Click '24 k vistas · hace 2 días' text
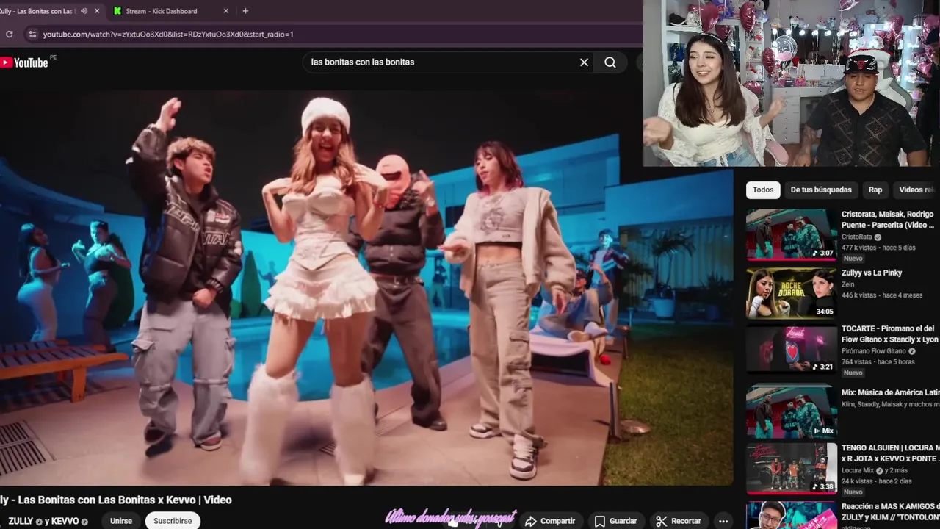The image size is (940, 529). tap(876, 481)
